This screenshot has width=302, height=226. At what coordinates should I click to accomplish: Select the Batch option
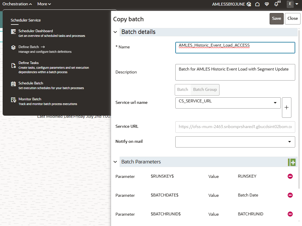tap(183, 90)
